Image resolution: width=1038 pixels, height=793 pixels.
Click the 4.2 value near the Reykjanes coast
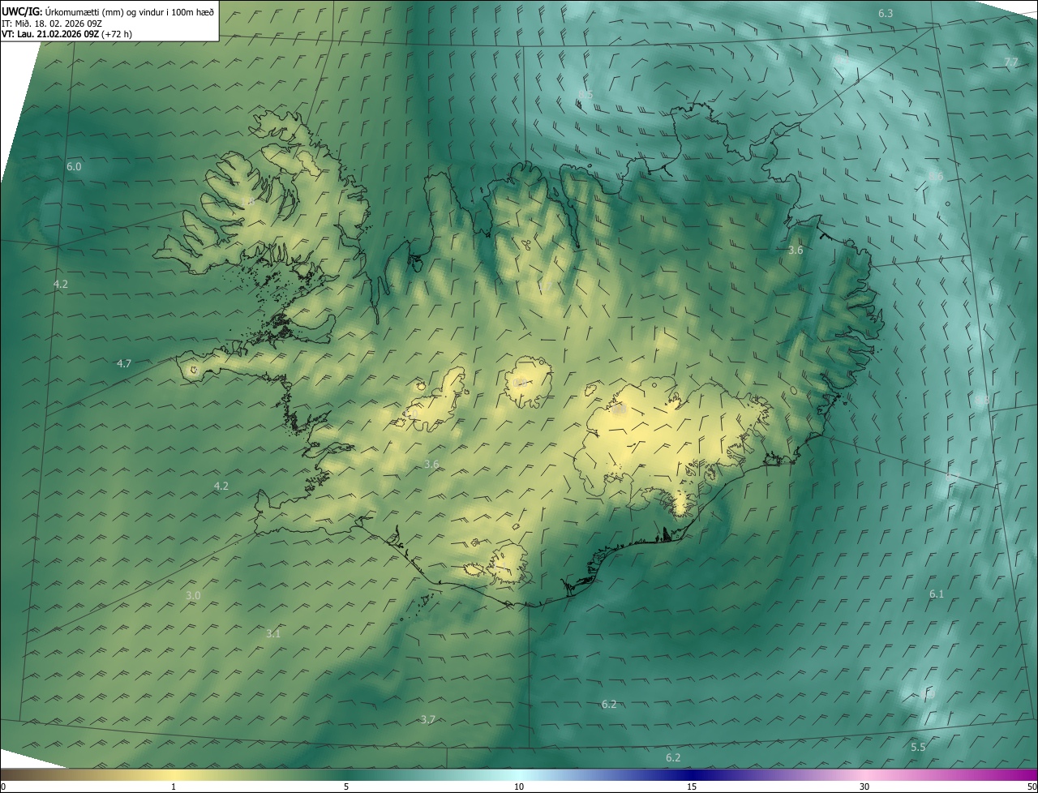[x=221, y=487]
